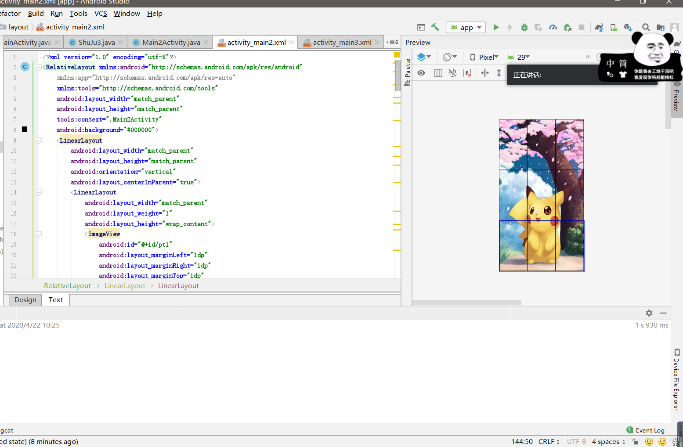Click the Pikachu image in layout preview
The image size is (683, 447).
[x=541, y=195]
